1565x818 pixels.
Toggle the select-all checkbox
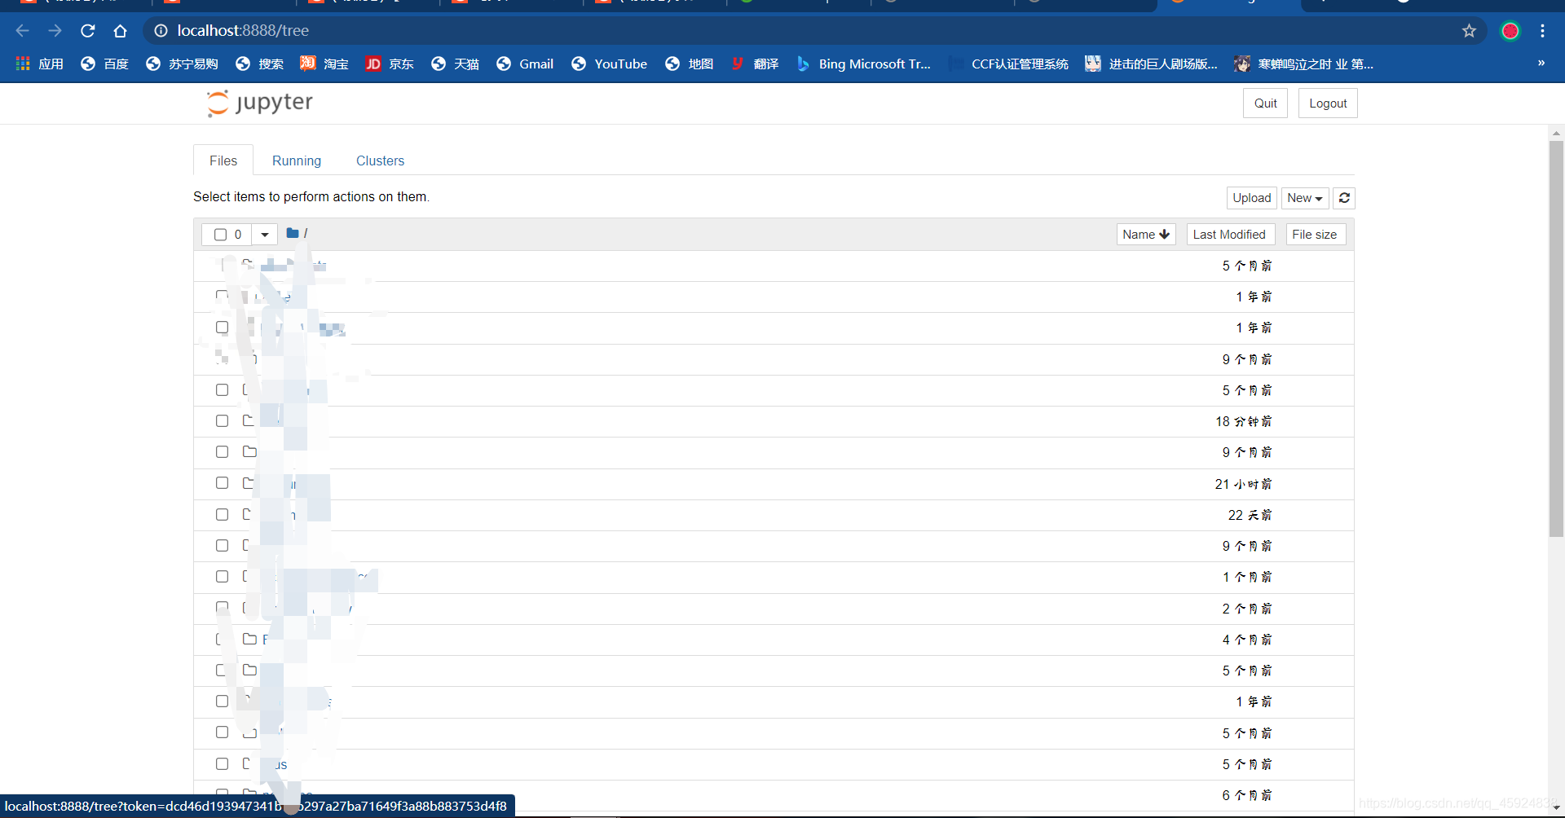[220, 235]
